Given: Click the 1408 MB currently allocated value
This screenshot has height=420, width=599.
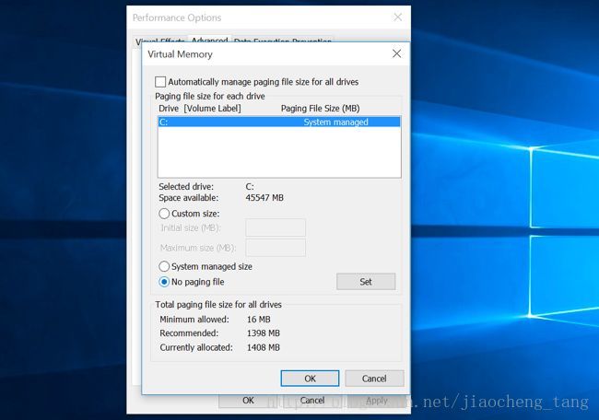Looking at the screenshot, I should [264, 347].
